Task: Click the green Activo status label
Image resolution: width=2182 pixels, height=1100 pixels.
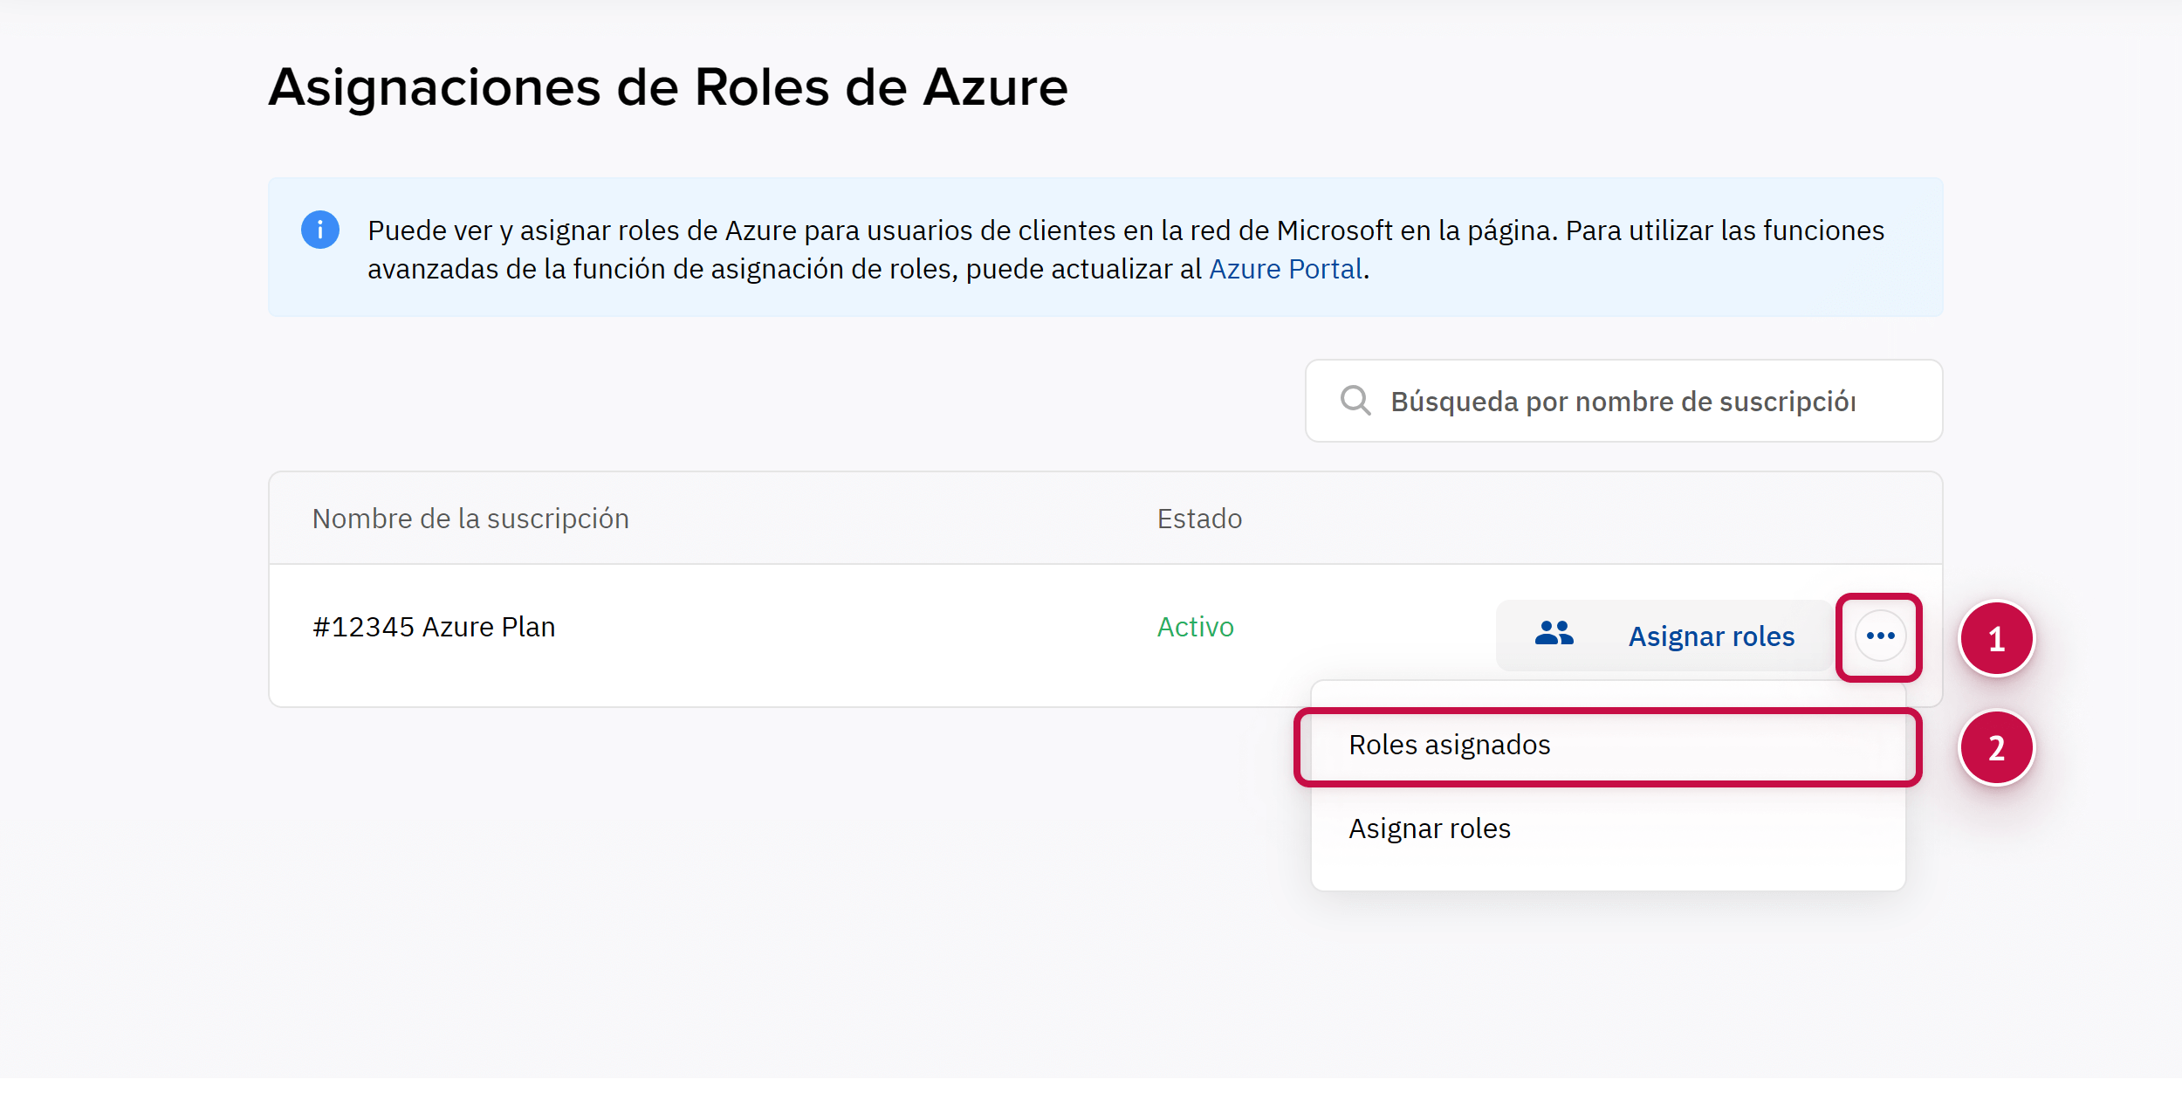Action: [x=1195, y=628]
